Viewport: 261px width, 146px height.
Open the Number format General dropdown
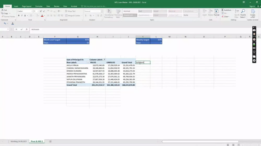pyautogui.click(x=102, y=11)
